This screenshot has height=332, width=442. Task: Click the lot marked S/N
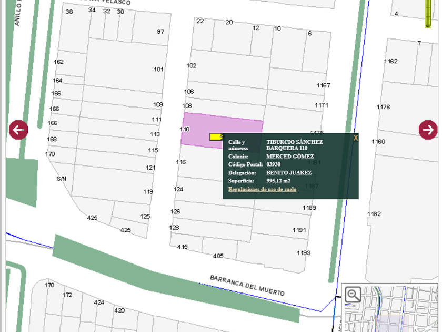click(62, 179)
